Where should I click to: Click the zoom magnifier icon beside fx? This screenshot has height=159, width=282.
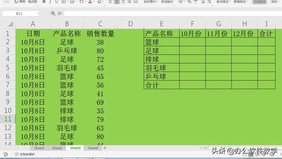pyautogui.click(x=53, y=13)
